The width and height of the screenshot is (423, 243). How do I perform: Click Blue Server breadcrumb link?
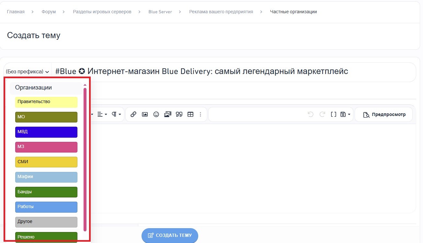click(x=160, y=12)
